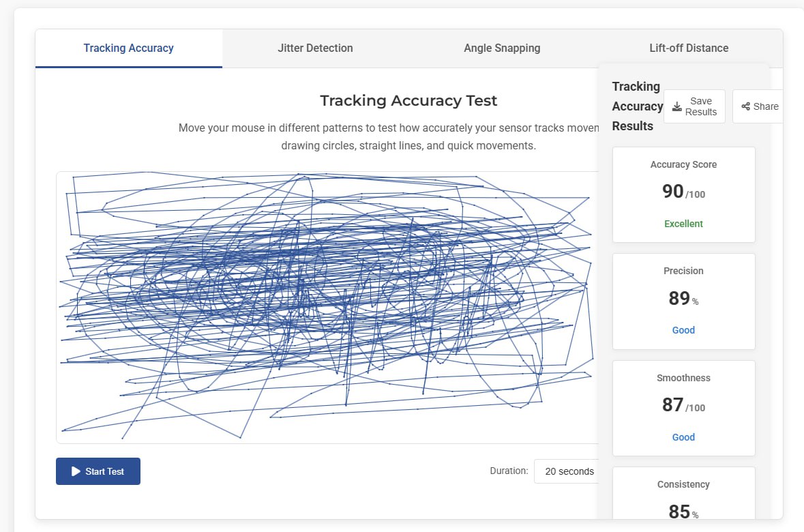This screenshot has width=804, height=532.
Task: Click the Good rating under Precision
Action: tap(683, 330)
